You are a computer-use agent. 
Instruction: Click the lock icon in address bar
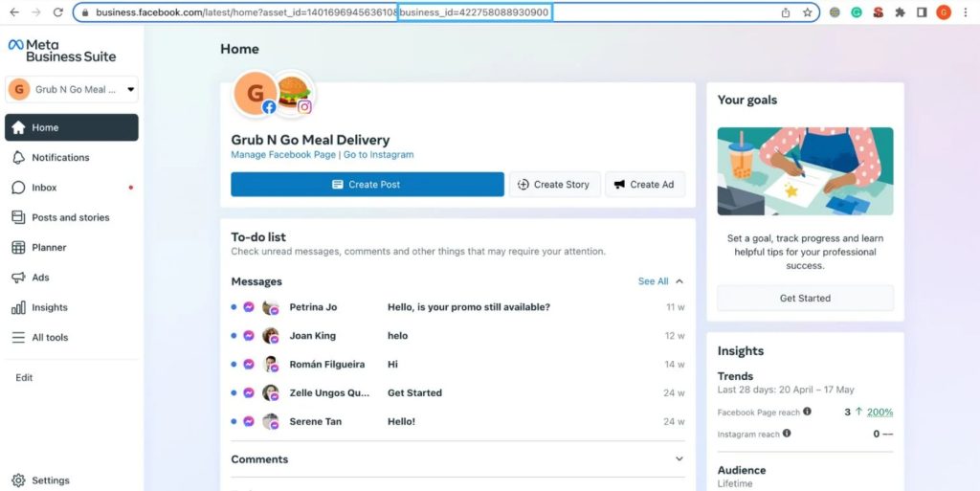(85, 12)
